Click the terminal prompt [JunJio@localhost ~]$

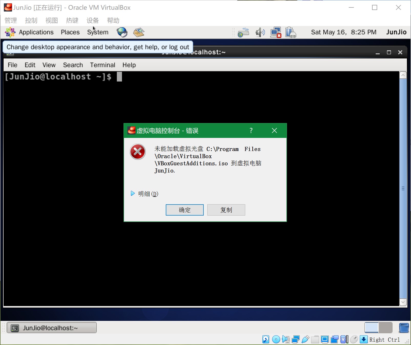[58, 77]
